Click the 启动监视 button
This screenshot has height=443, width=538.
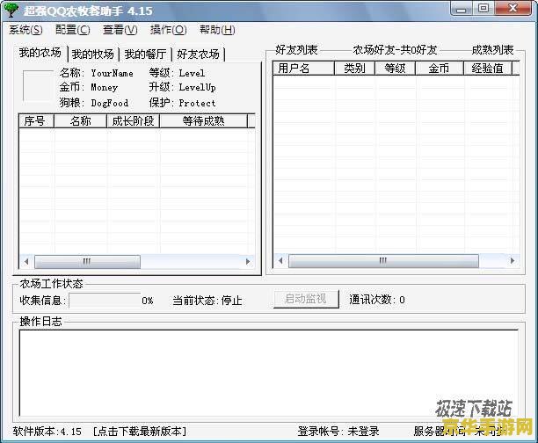pos(306,299)
